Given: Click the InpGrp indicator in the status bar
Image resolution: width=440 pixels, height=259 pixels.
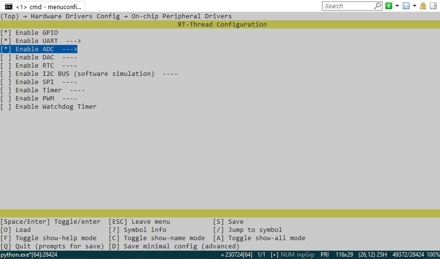Looking at the screenshot, I should point(305,255).
